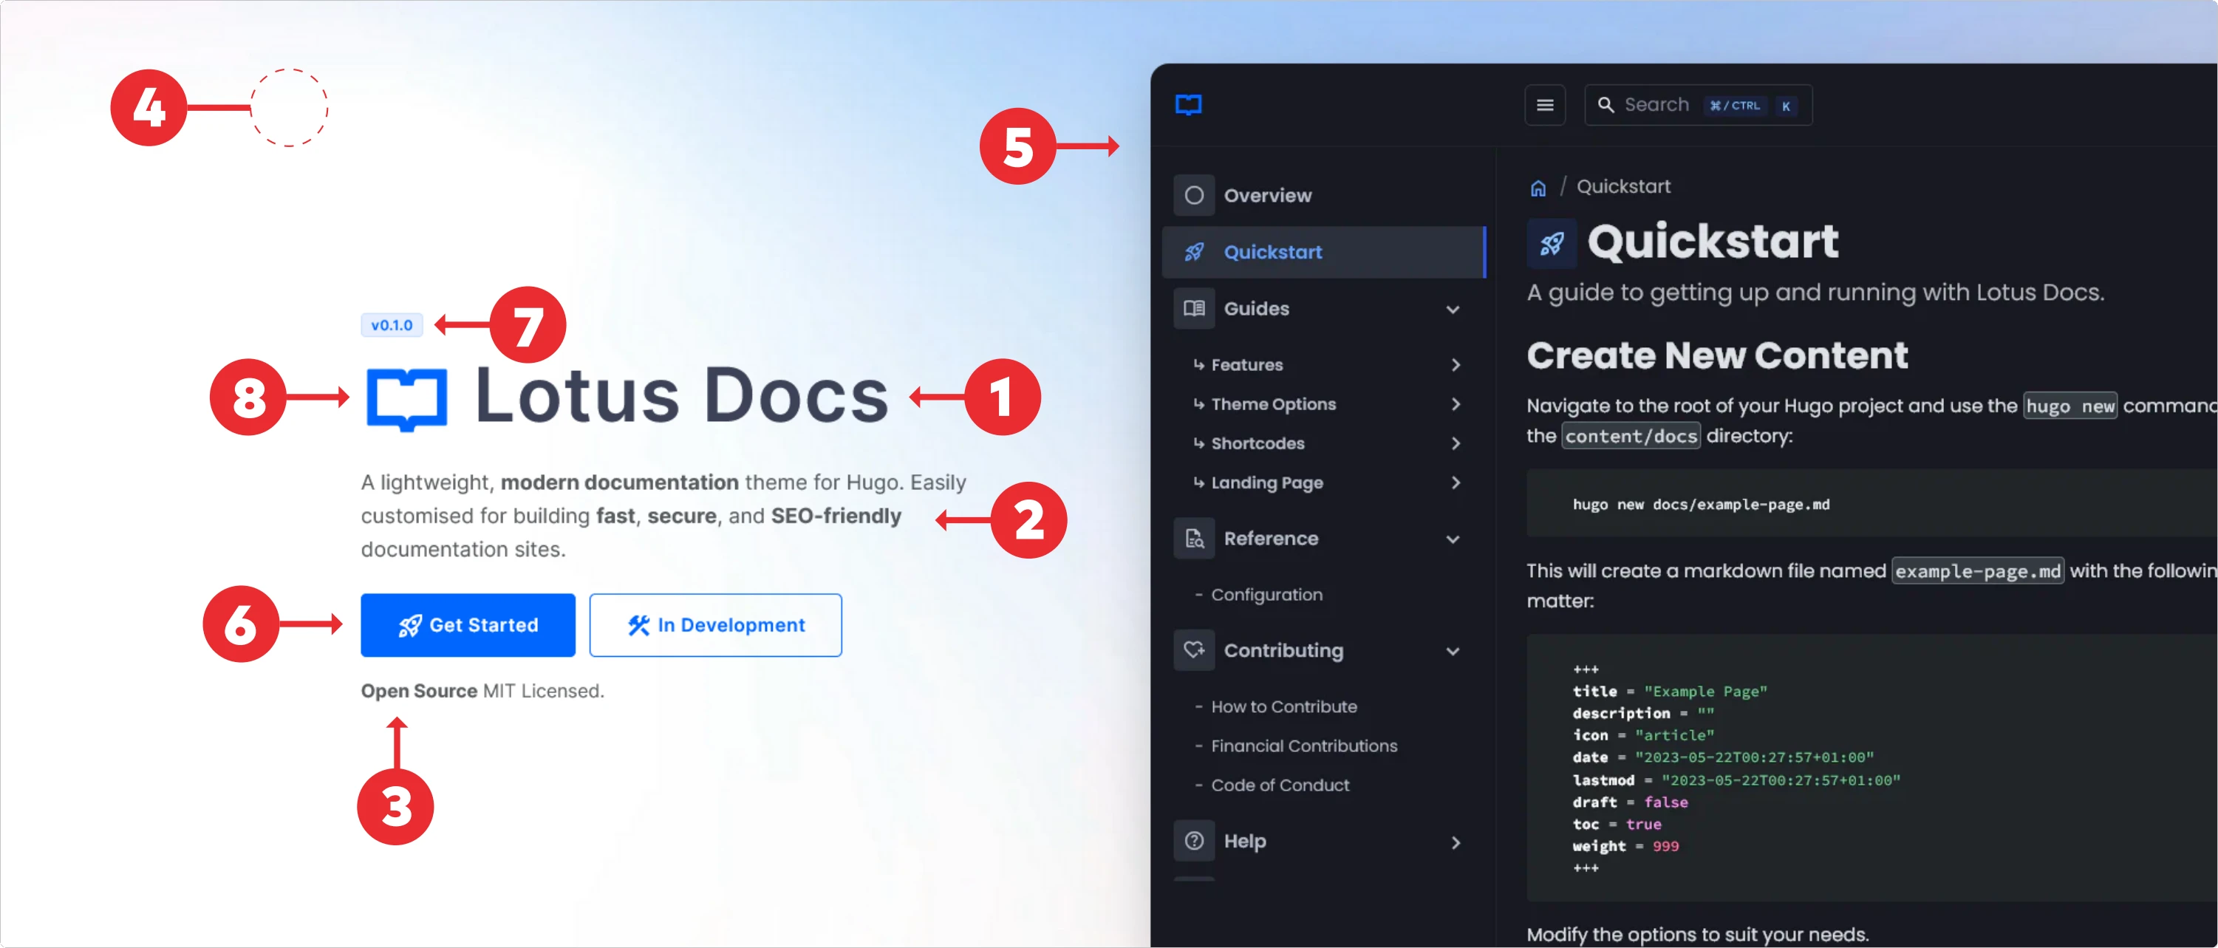Open the hamburger menu in docs header
Viewport: 2218px width, 948px height.
pos(1545,105)
